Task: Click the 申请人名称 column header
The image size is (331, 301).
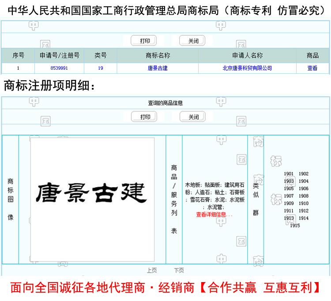Action: (x=248, y=56)
